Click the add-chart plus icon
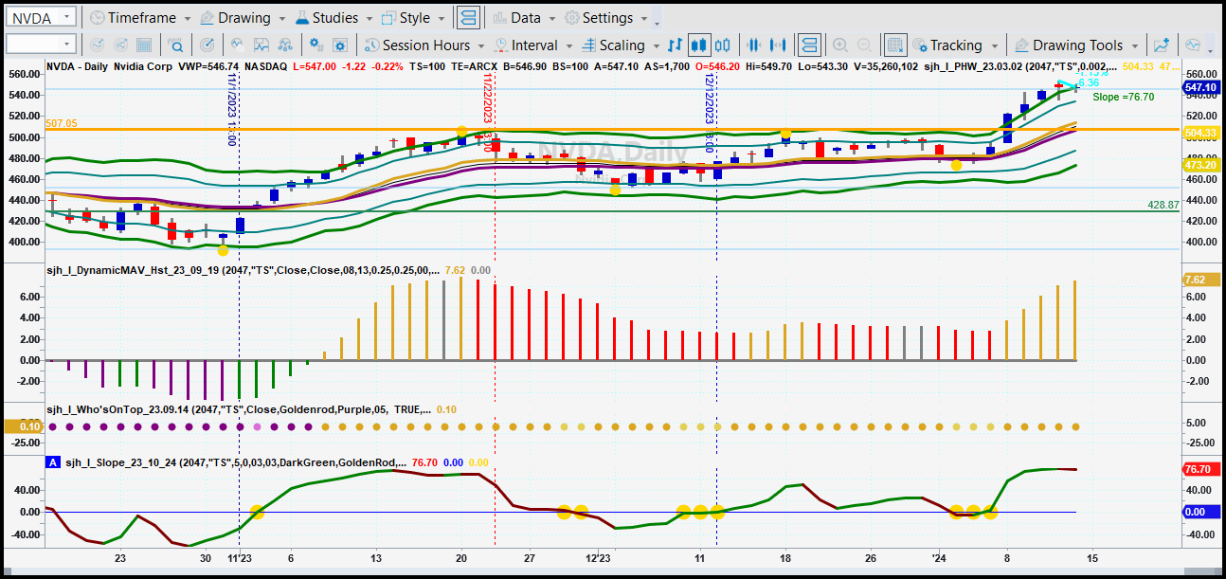 click(1162, 45)
